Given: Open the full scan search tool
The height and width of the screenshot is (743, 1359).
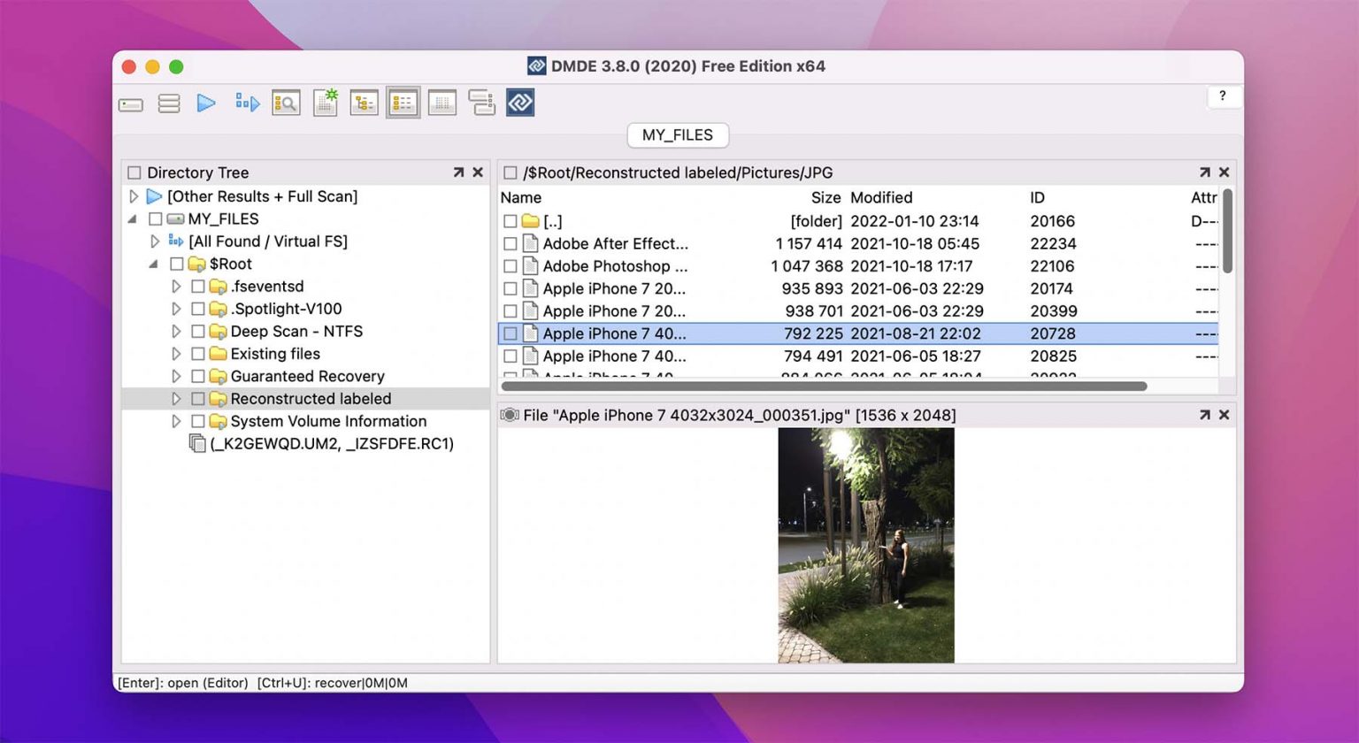Looking at the screenshot, I should (x=285, y=103).
